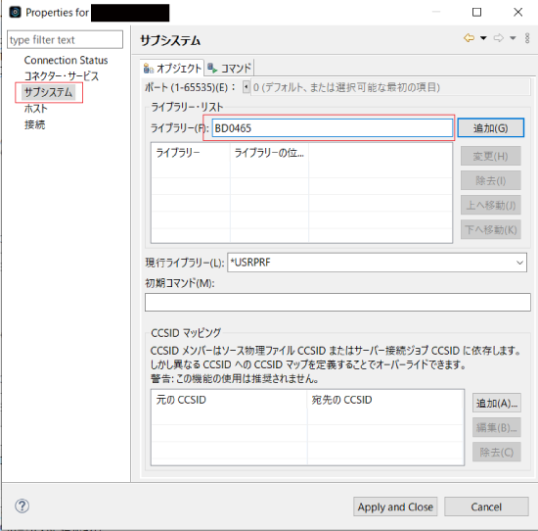Click the 元の CCSID column header
538x531 pixels.
[229, 400]
